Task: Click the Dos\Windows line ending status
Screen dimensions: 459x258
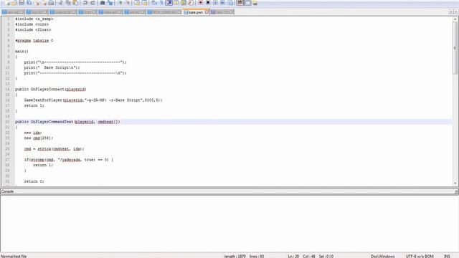Action: 382,256
